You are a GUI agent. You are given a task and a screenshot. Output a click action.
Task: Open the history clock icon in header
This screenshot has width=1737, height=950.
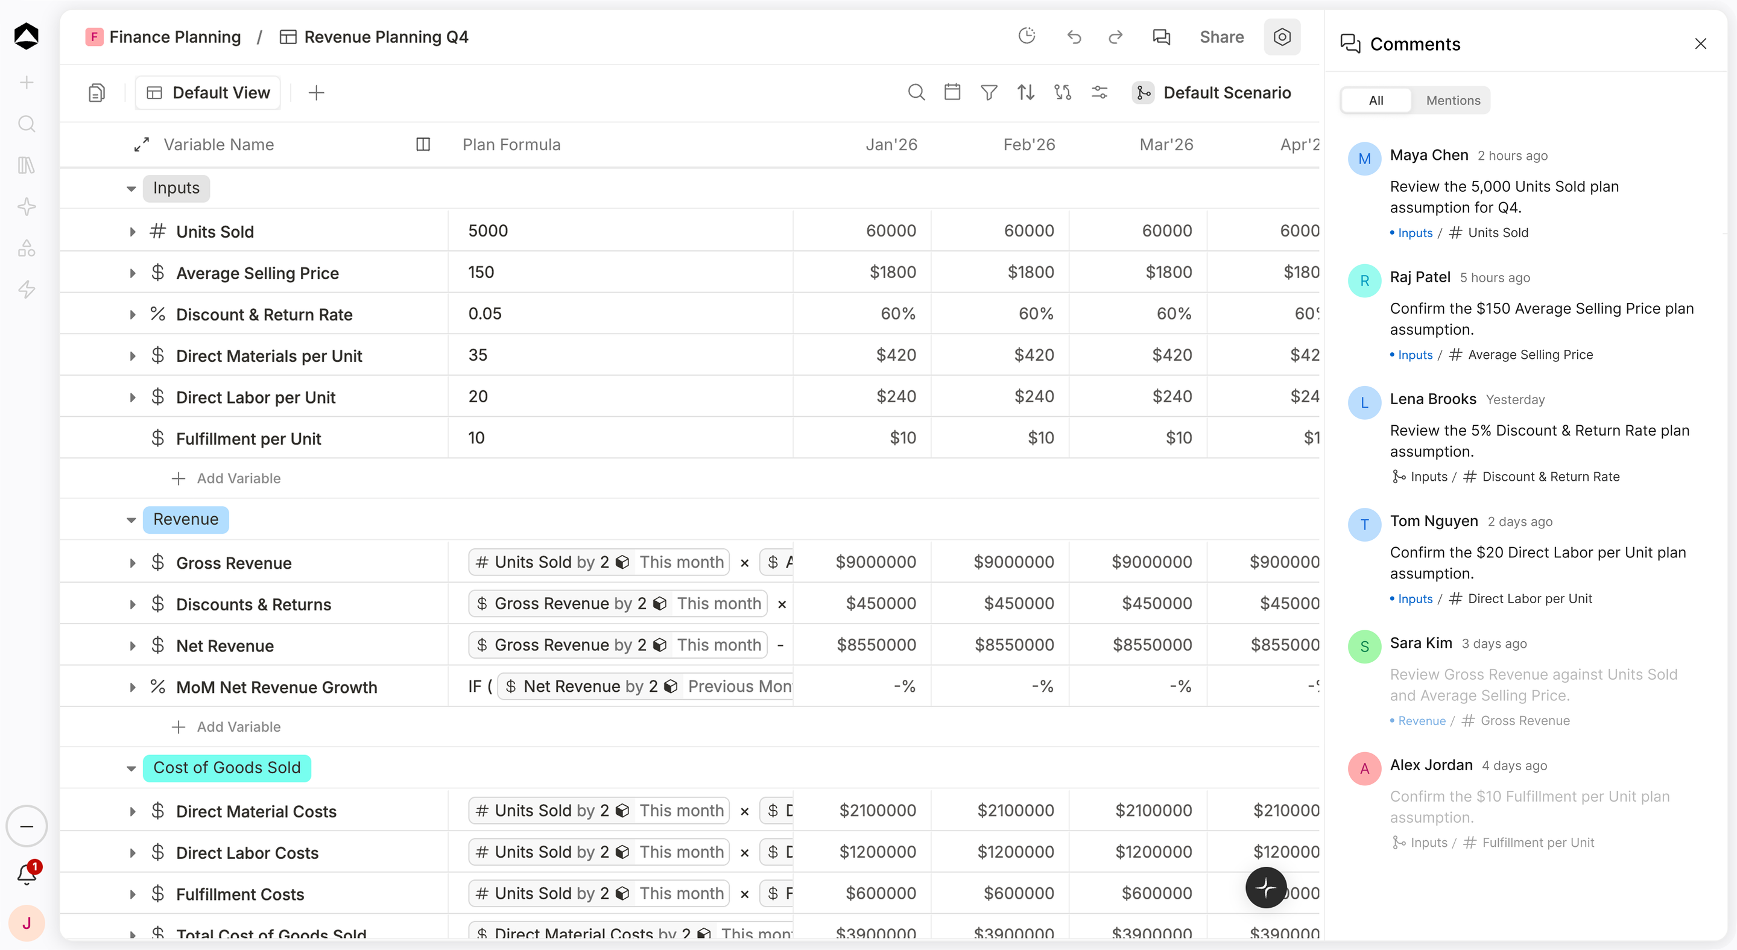(x=1027, y=36)
